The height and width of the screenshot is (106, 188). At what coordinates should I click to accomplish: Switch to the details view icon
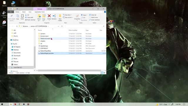tap(102, 73)
